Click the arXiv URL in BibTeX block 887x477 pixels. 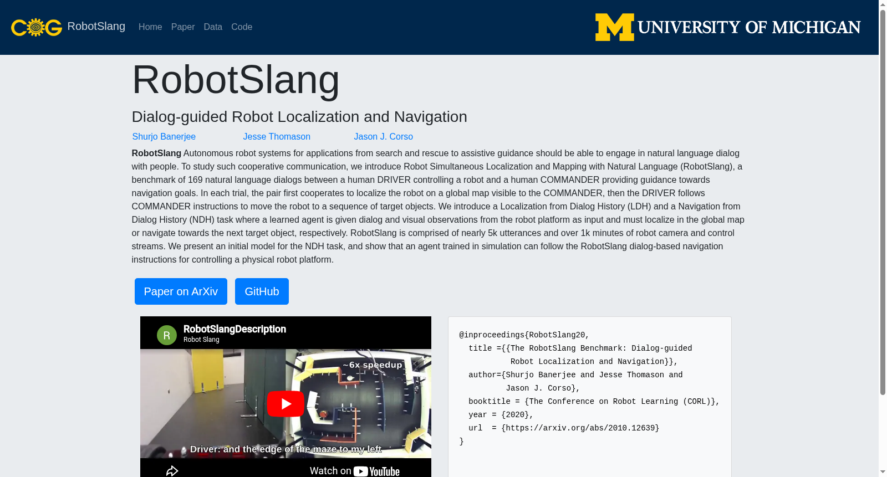pyautogui.click(x=580, y=428)
